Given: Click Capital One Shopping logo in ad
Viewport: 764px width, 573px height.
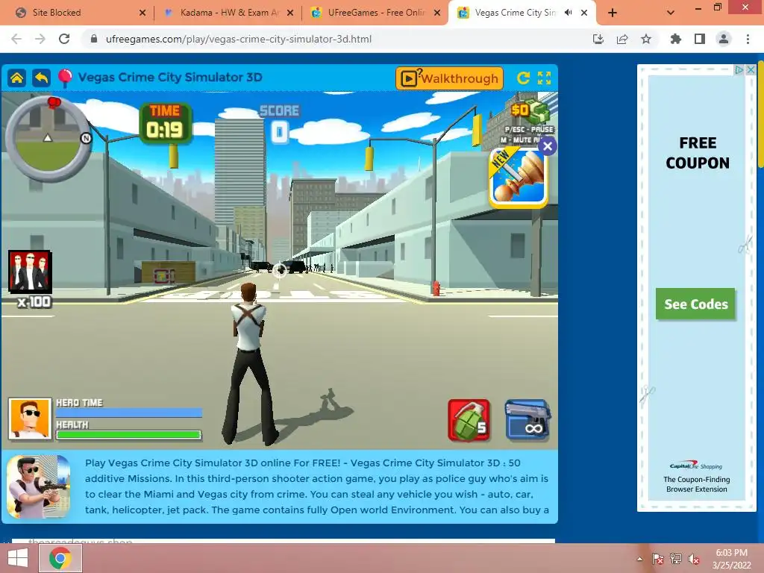Looking at the screenshot, I should click(695, 466).
